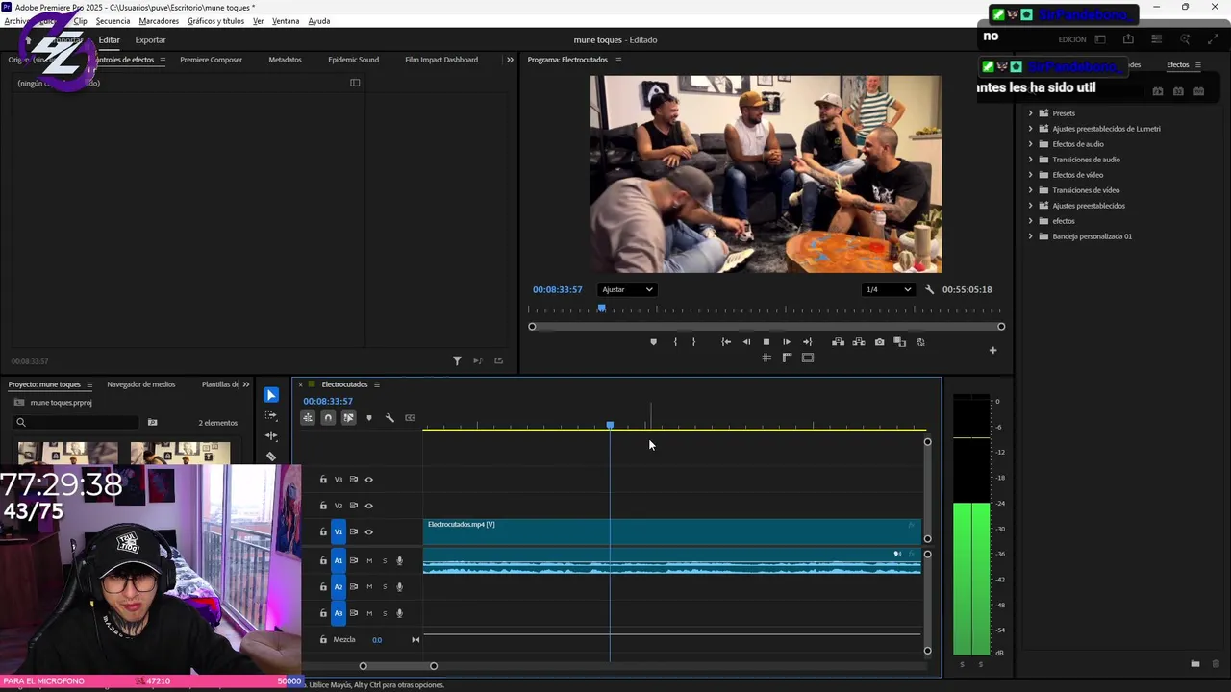Image resolution: width=1231 pixels, height=692 pixels.
Task: Expand Bandeja personalizada 01 folder
Action: [1031, 236]
